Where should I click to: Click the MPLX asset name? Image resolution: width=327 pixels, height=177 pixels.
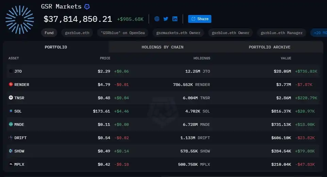point(19,164)
